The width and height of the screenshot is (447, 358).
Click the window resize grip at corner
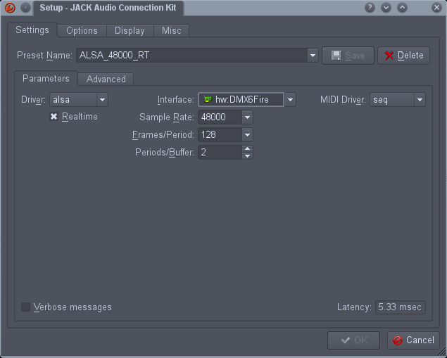pos(442,352)
